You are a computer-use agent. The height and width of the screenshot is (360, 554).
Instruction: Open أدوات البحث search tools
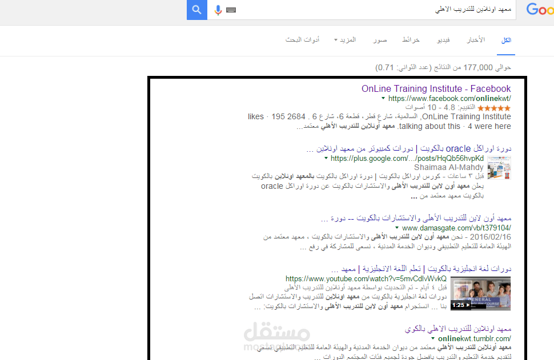coord(303,40)
